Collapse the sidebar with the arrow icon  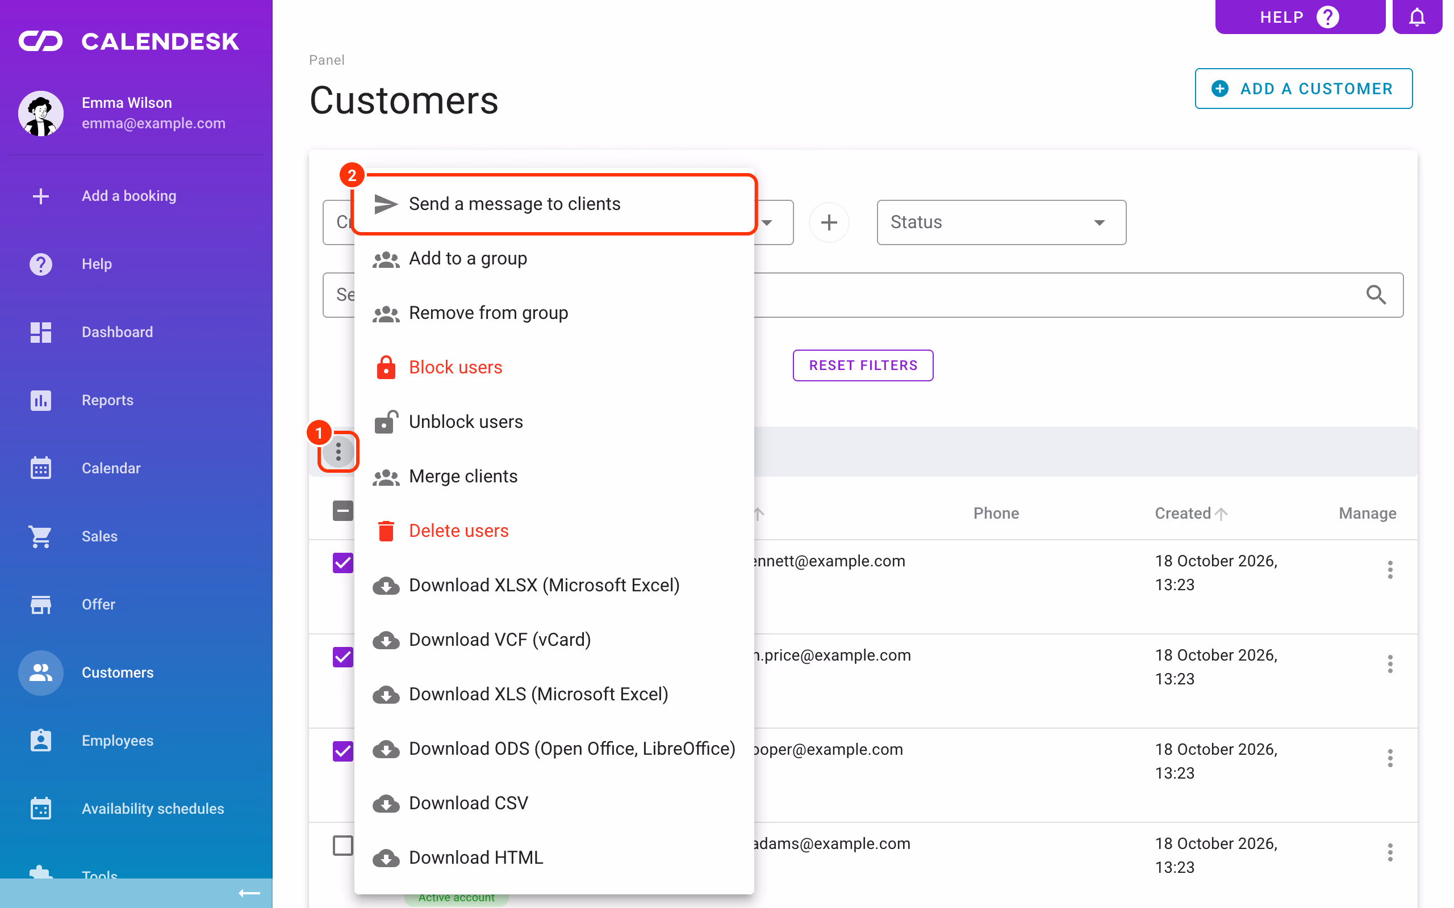pos(249,893)
